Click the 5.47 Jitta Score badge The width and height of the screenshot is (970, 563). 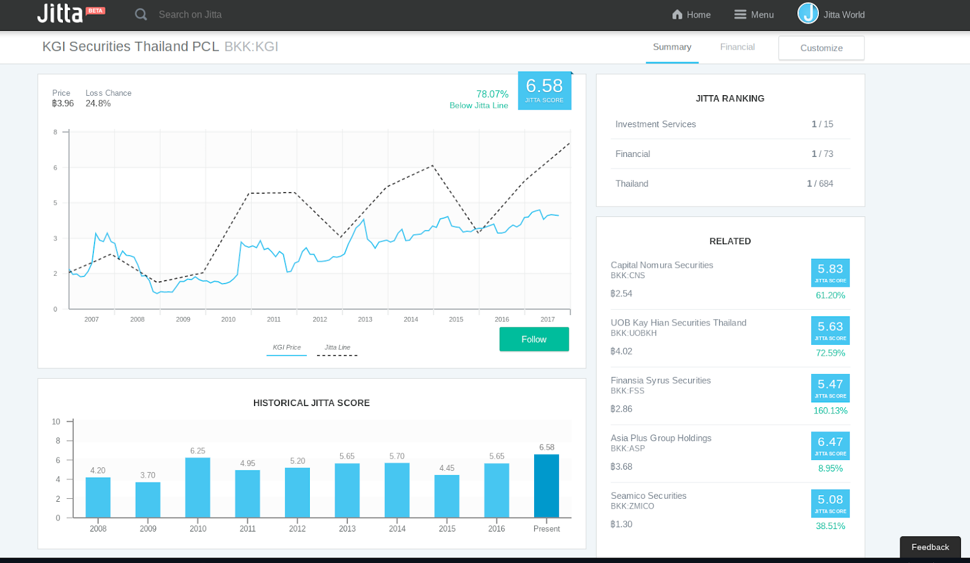pos(830,388)
